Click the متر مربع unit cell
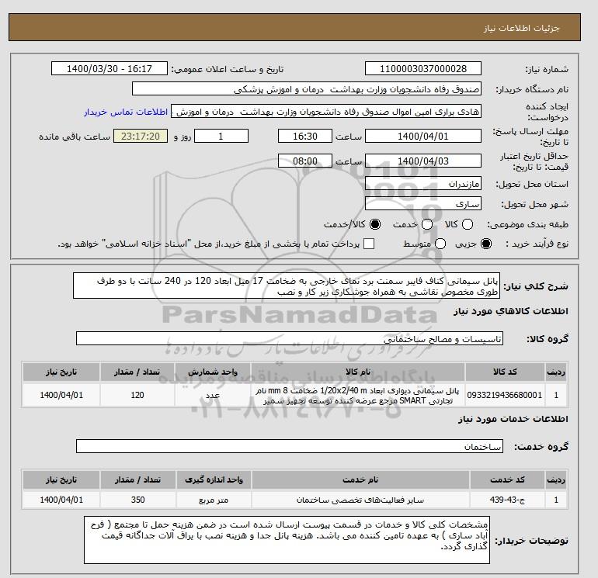 tap(214, 500)
